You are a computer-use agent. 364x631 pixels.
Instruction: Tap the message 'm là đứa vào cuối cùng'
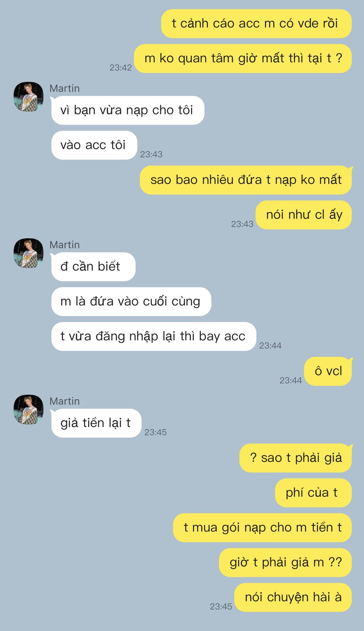coord(131,302)
